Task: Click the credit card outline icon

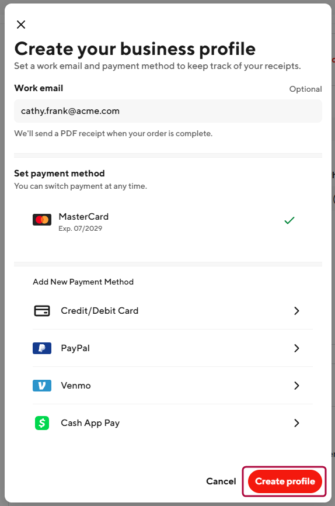Action: 42,311
